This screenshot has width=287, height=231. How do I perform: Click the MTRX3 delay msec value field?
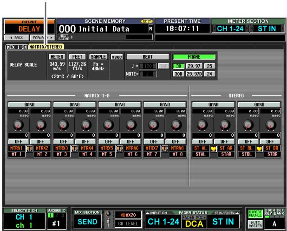tap(64, 111)
